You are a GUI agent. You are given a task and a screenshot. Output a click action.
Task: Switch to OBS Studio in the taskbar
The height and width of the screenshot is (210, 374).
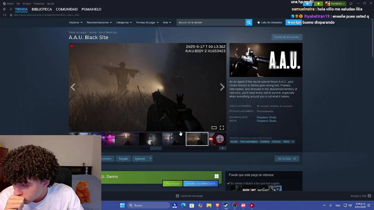click(235, 205)
